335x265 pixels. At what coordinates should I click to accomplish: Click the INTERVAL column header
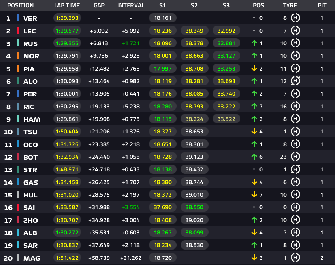[x=131, y=5]
